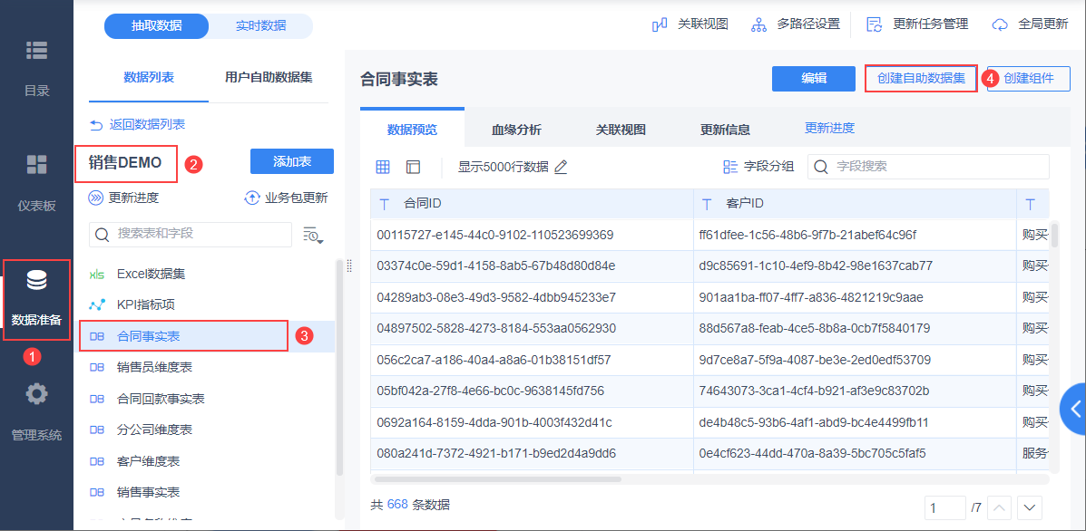Select the 更新信息 tab

click(x=725, y=130)
